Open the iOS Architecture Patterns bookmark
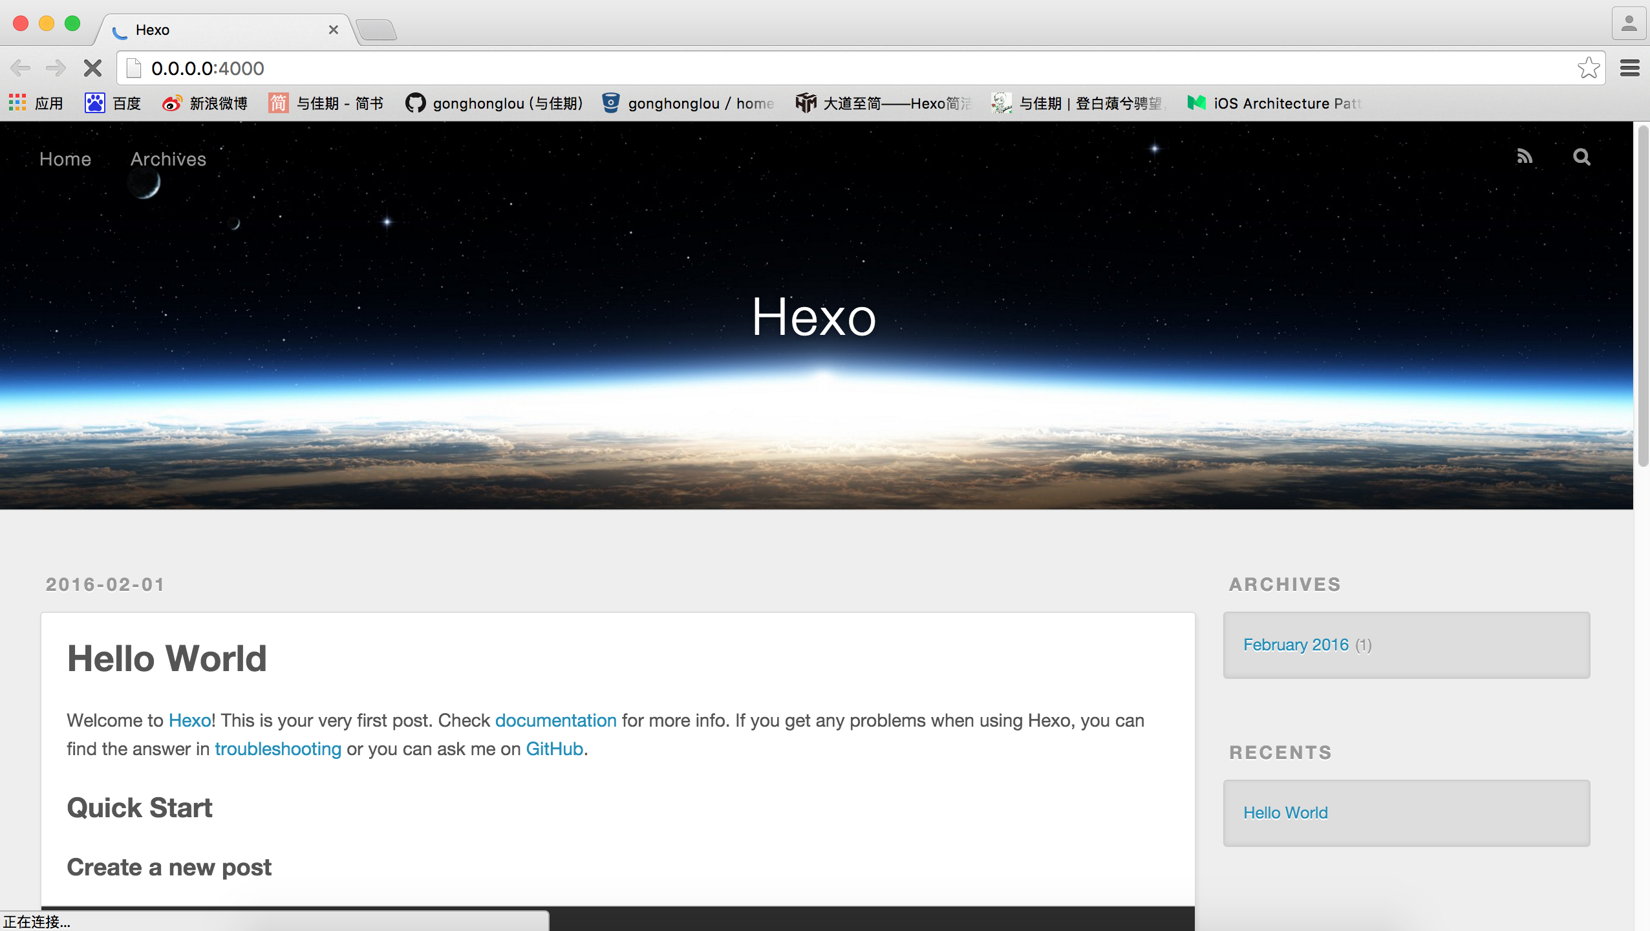 (1274, 103)
